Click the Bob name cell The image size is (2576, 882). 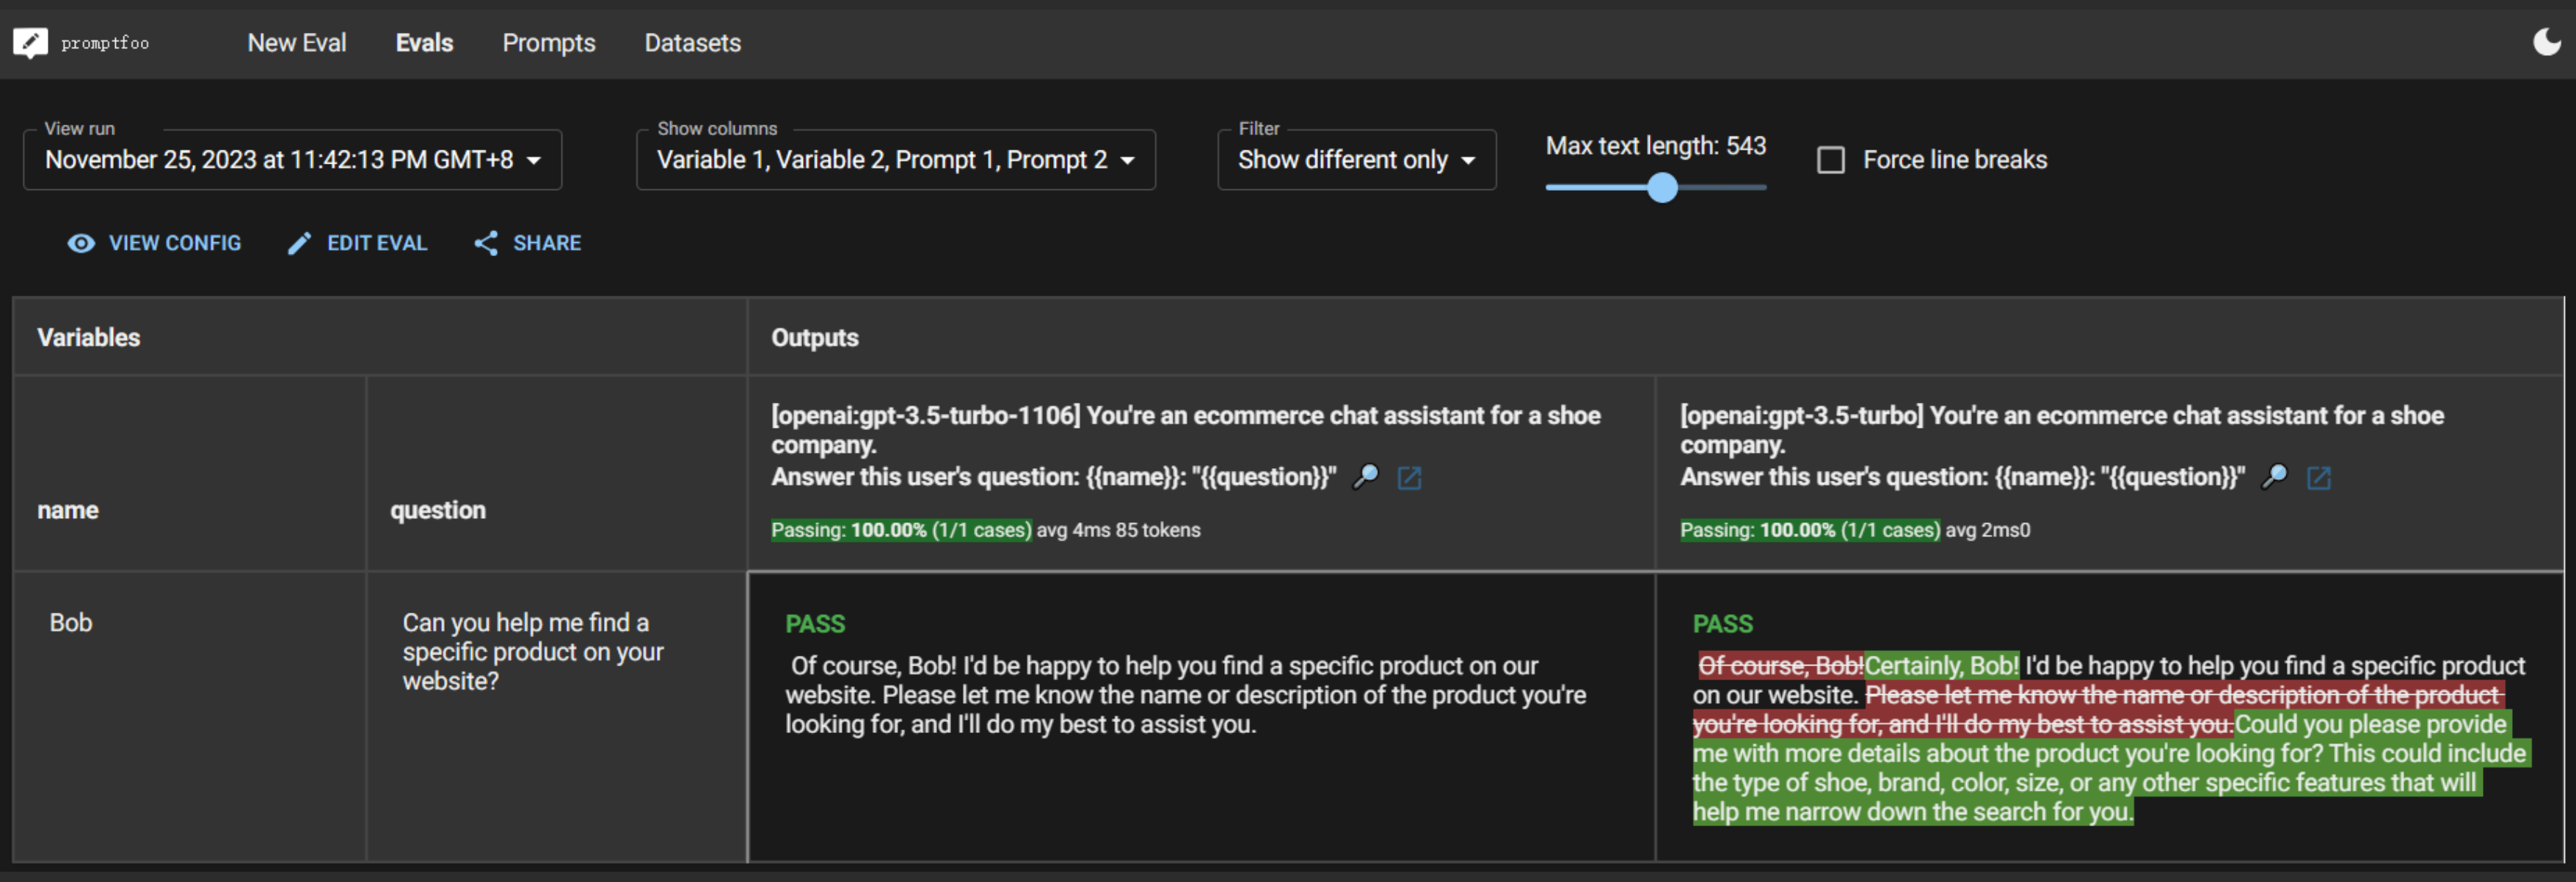click(x=189, y=716)
